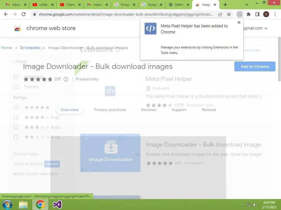Image resolution: width=281 pixels, height=210 pixels.
Task: Switch to the first Inbox Gmail tab
Action: (x=13, y=5)
